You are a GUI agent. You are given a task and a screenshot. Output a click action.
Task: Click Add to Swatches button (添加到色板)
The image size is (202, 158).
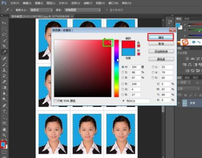point(161,51)
